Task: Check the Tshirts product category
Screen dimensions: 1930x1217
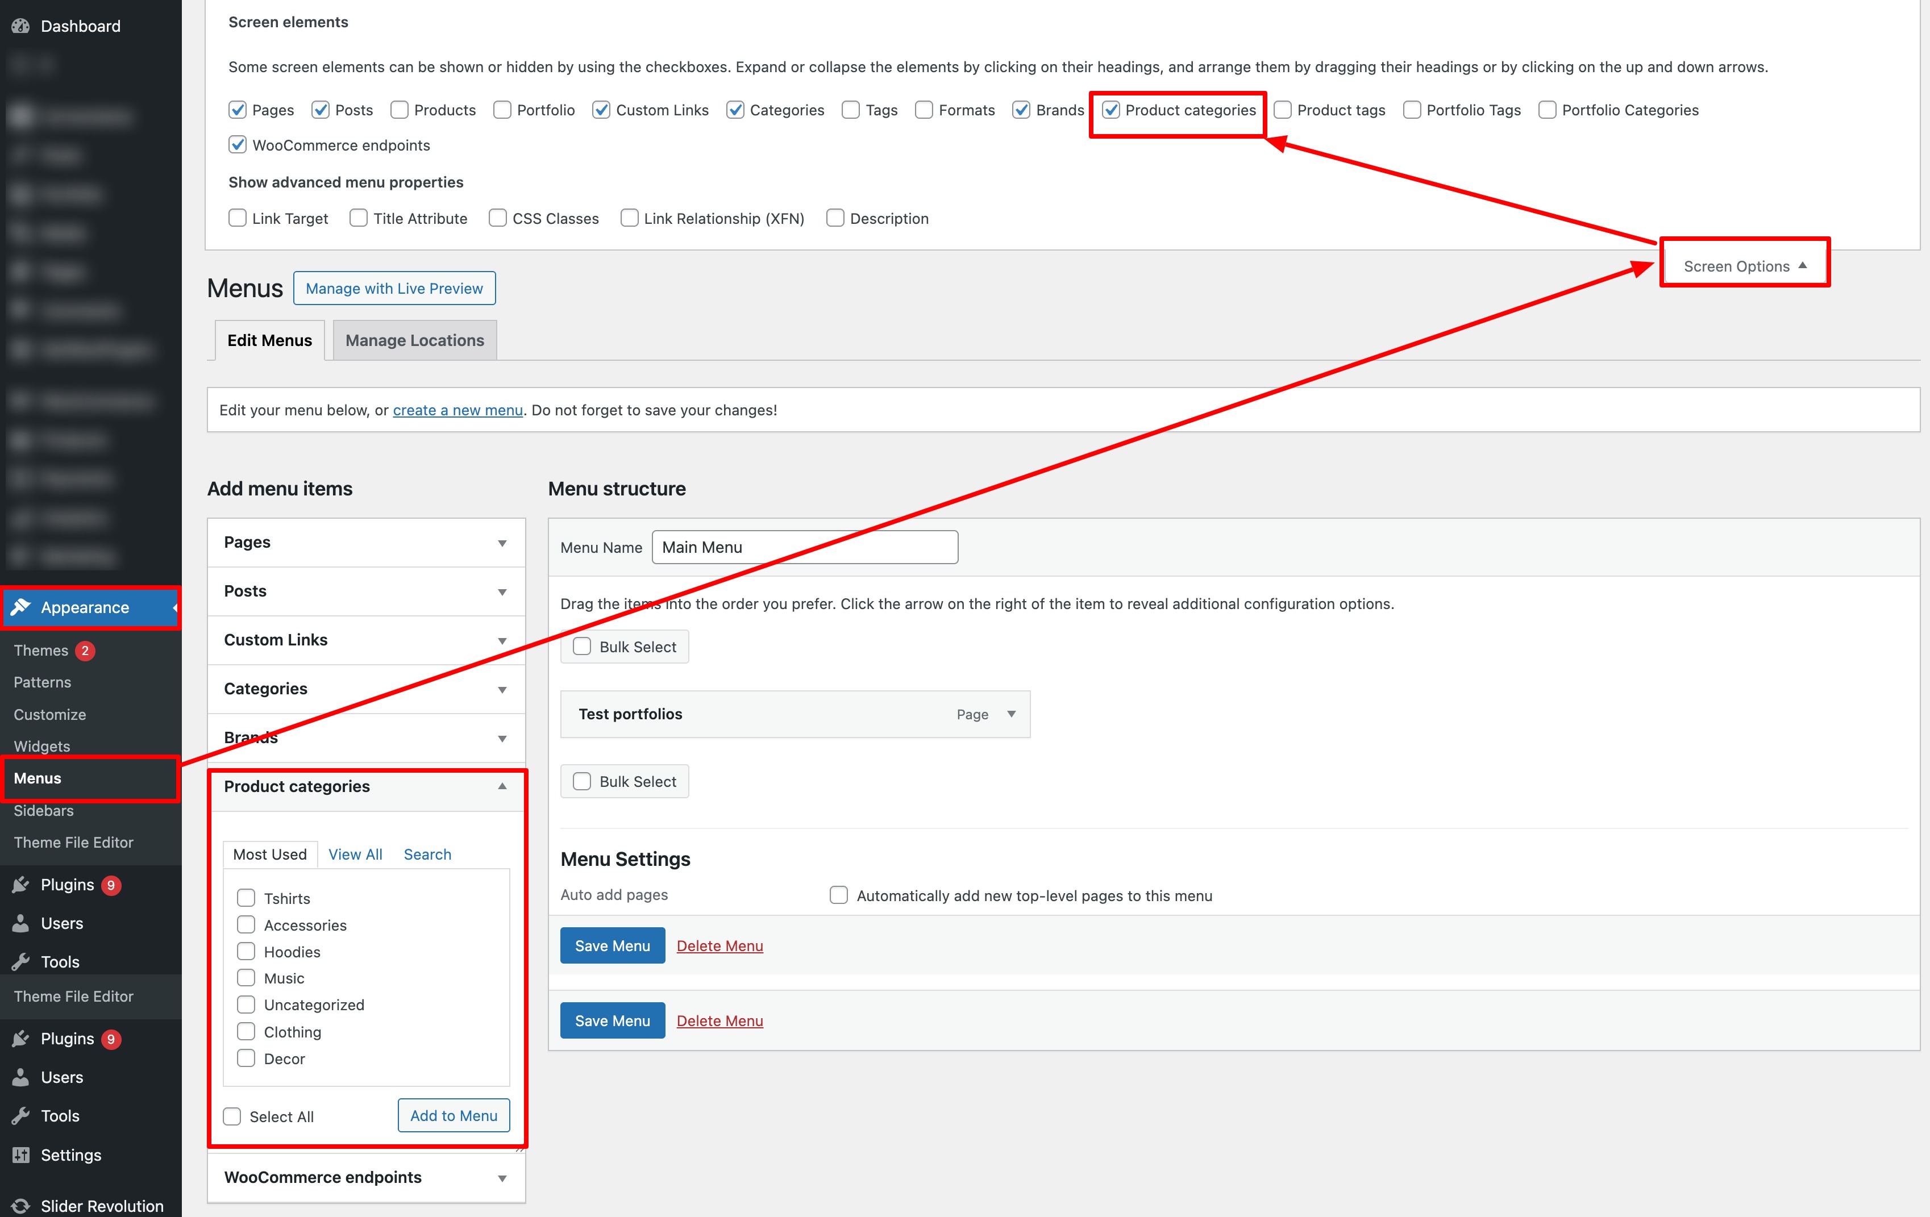Action: pyautogui.click(x=246, y=898)
